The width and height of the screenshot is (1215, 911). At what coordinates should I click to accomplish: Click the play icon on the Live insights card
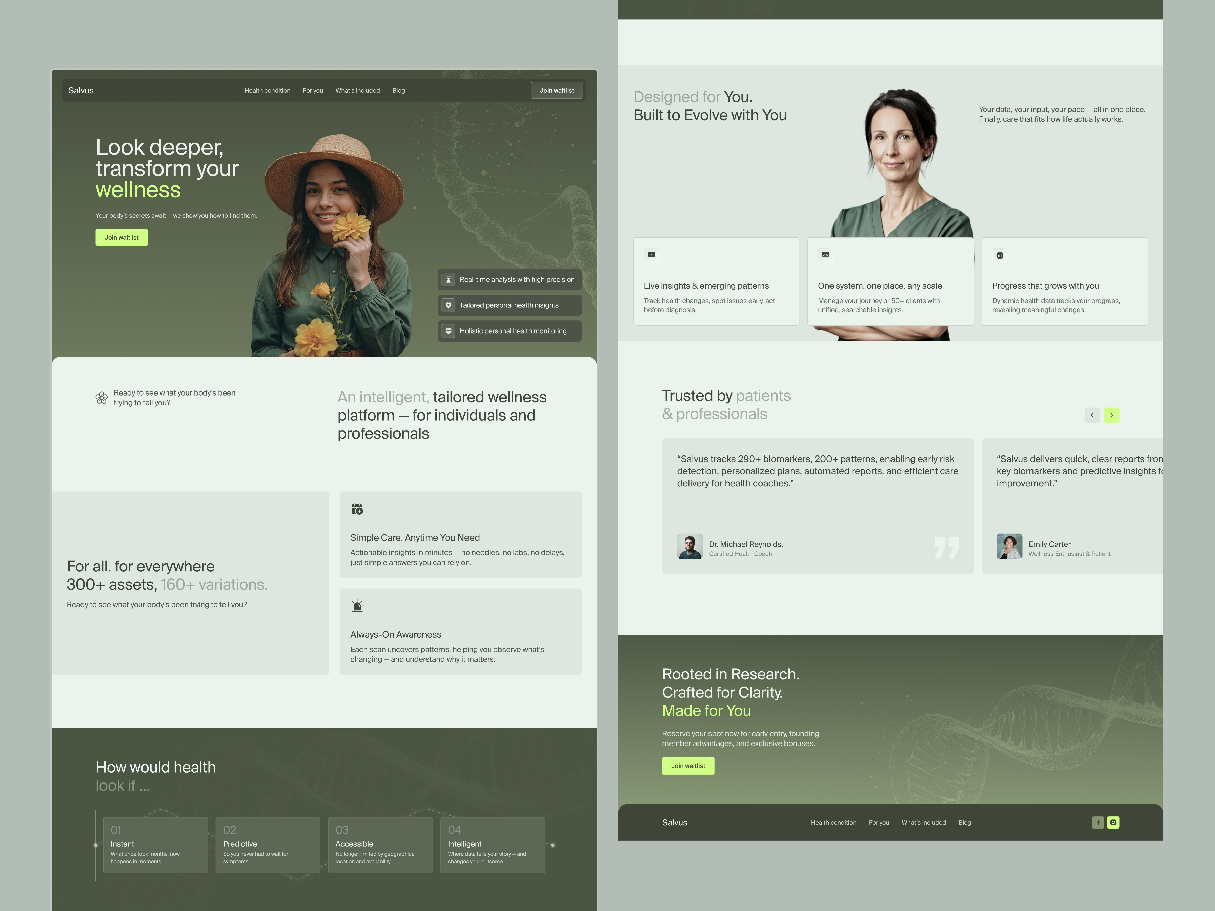[652, 256]
